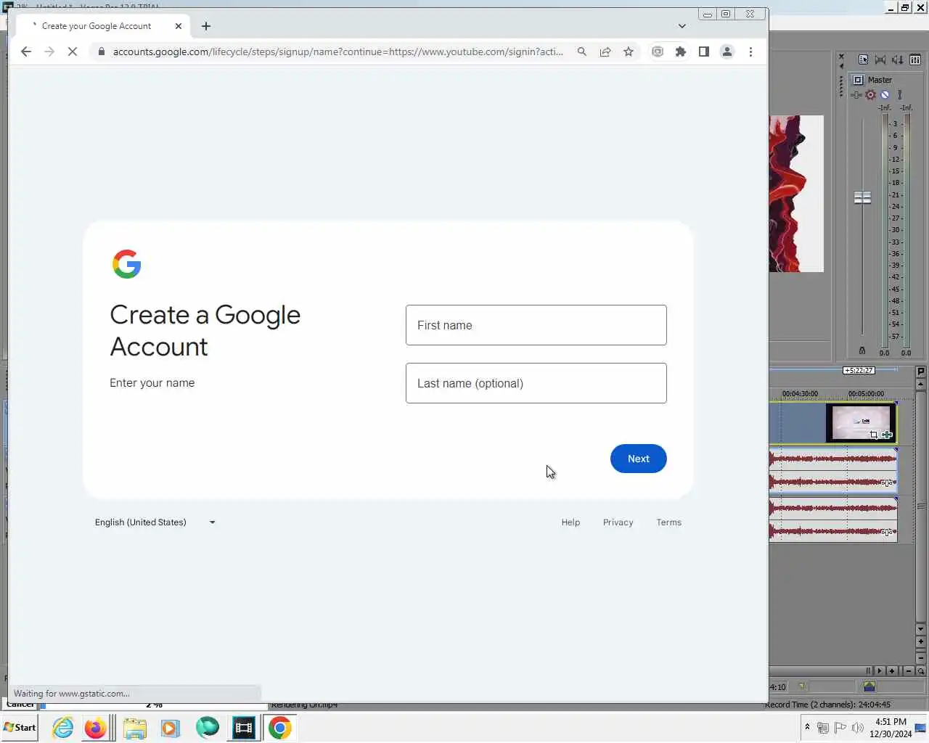Close the Vegas mixer dock with x
This screenshot has width=929, height=743.
(841, 57)
